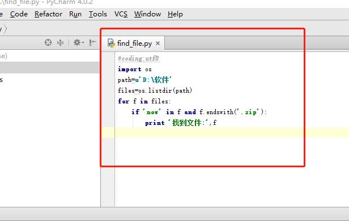349x221 pixels.
Task: Open the project panel gear settings dropdown
Action: (79, 42)
